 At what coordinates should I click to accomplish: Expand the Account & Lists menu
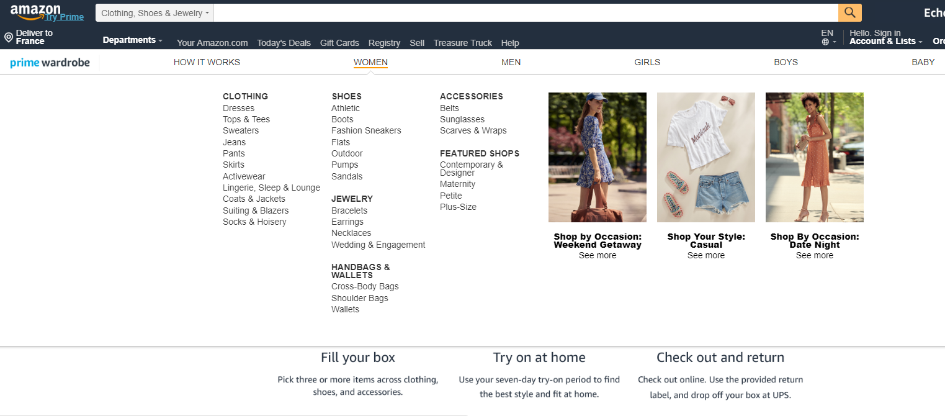[885, 41]
